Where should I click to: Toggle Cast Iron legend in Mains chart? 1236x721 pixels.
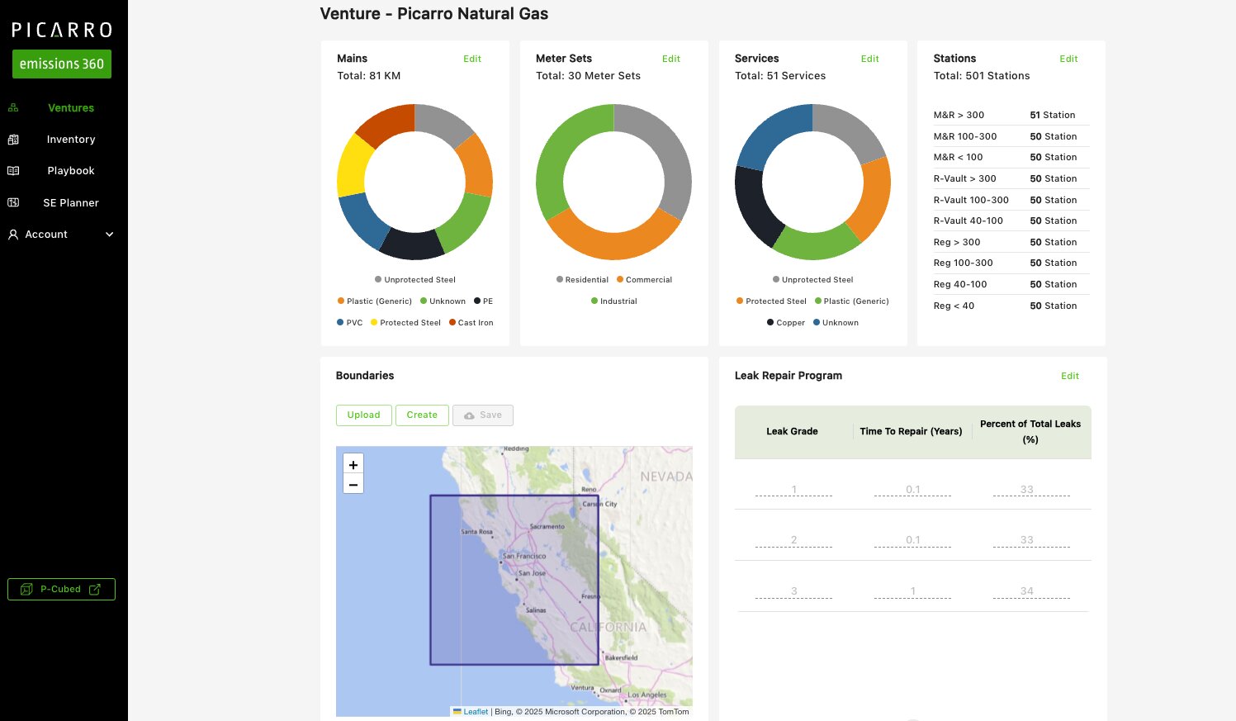[x=471, y=323]
